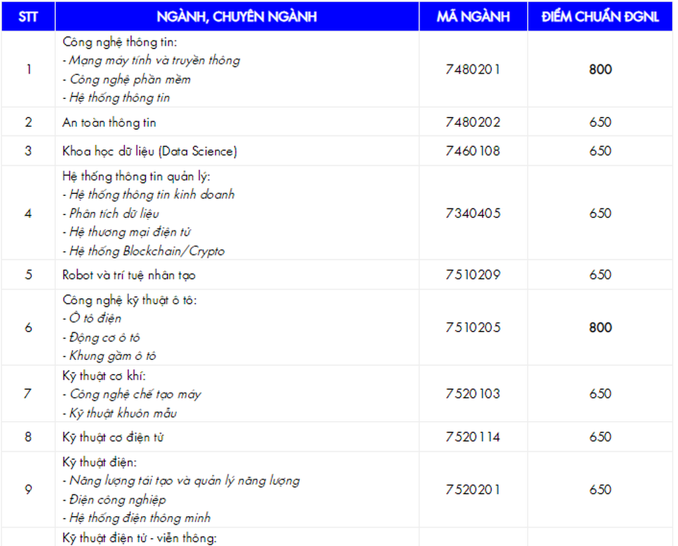Click score 650 for Kỹ thuật cơ khí
Image resolution: width=678 pixels, height=546 pixels.
(x=600, y=394)
